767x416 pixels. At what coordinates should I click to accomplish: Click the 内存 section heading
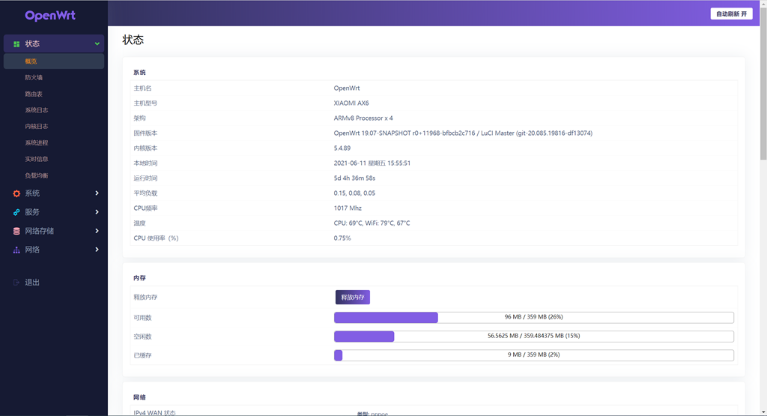point(139,278)
